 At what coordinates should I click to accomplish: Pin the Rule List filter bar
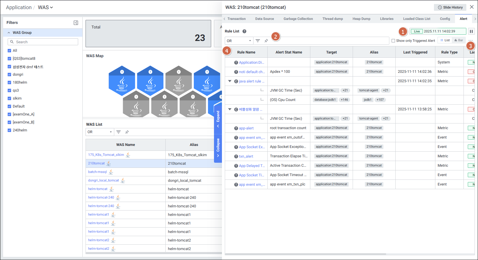pos(266,41)
